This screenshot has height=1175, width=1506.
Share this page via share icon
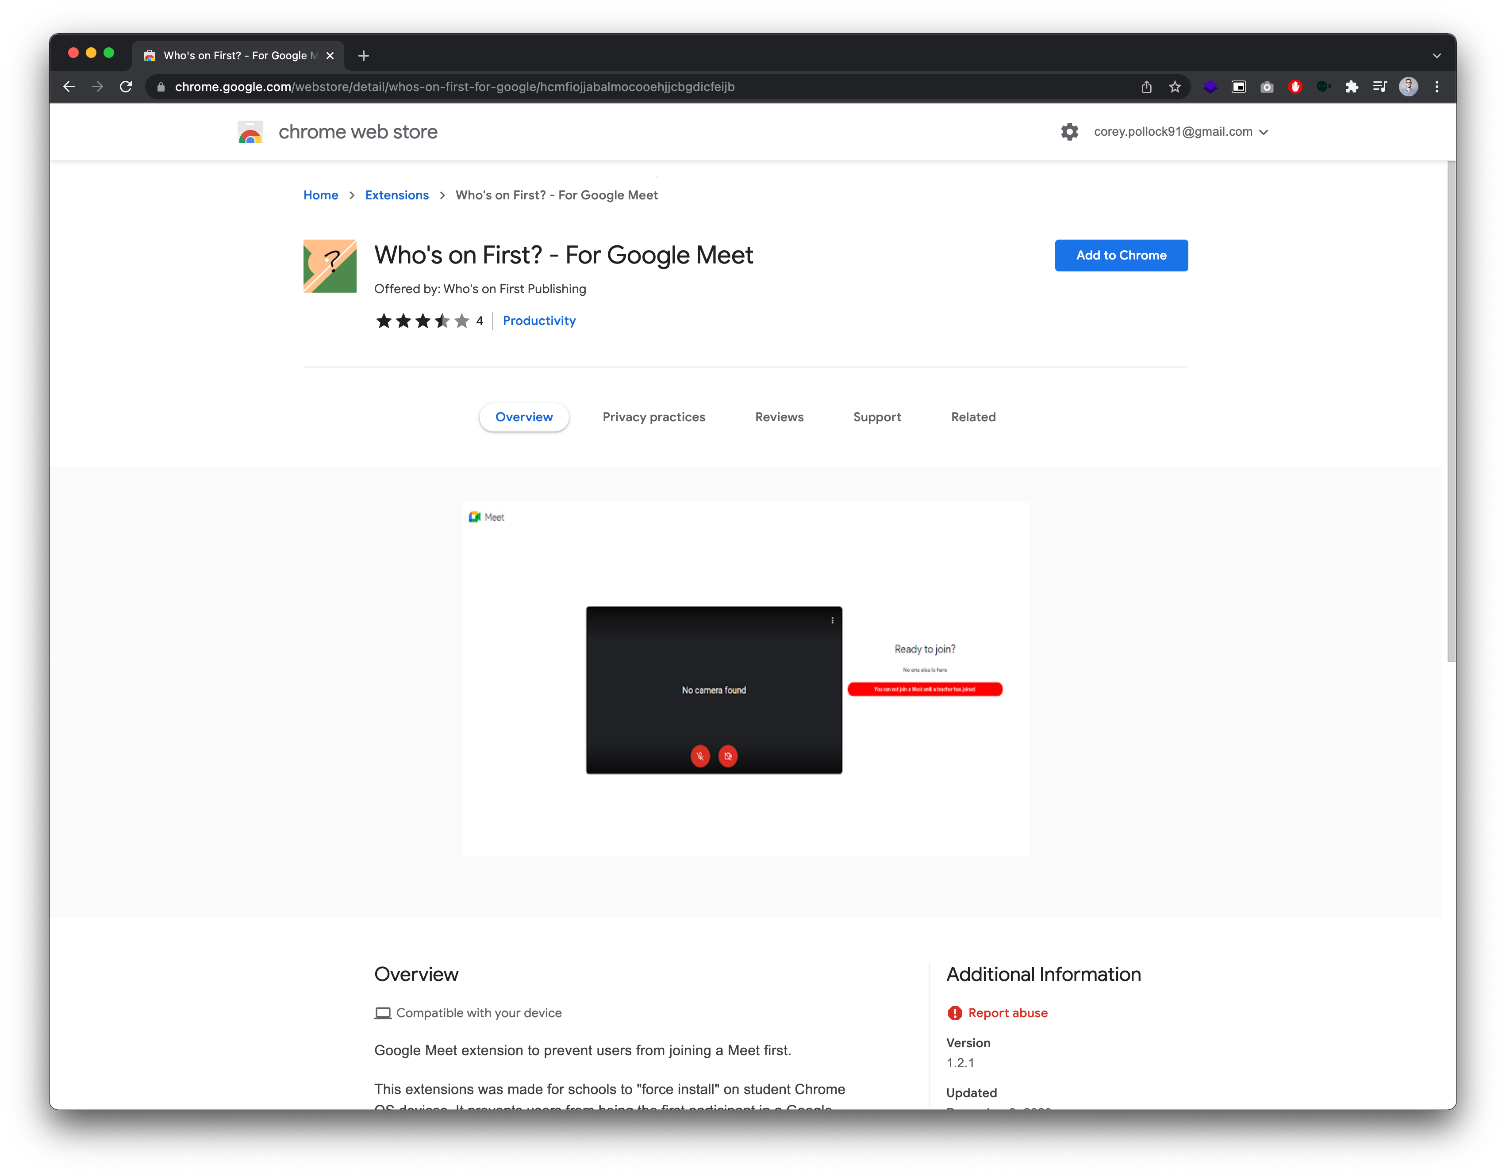pyautogui.click(x=1146, y=87)
